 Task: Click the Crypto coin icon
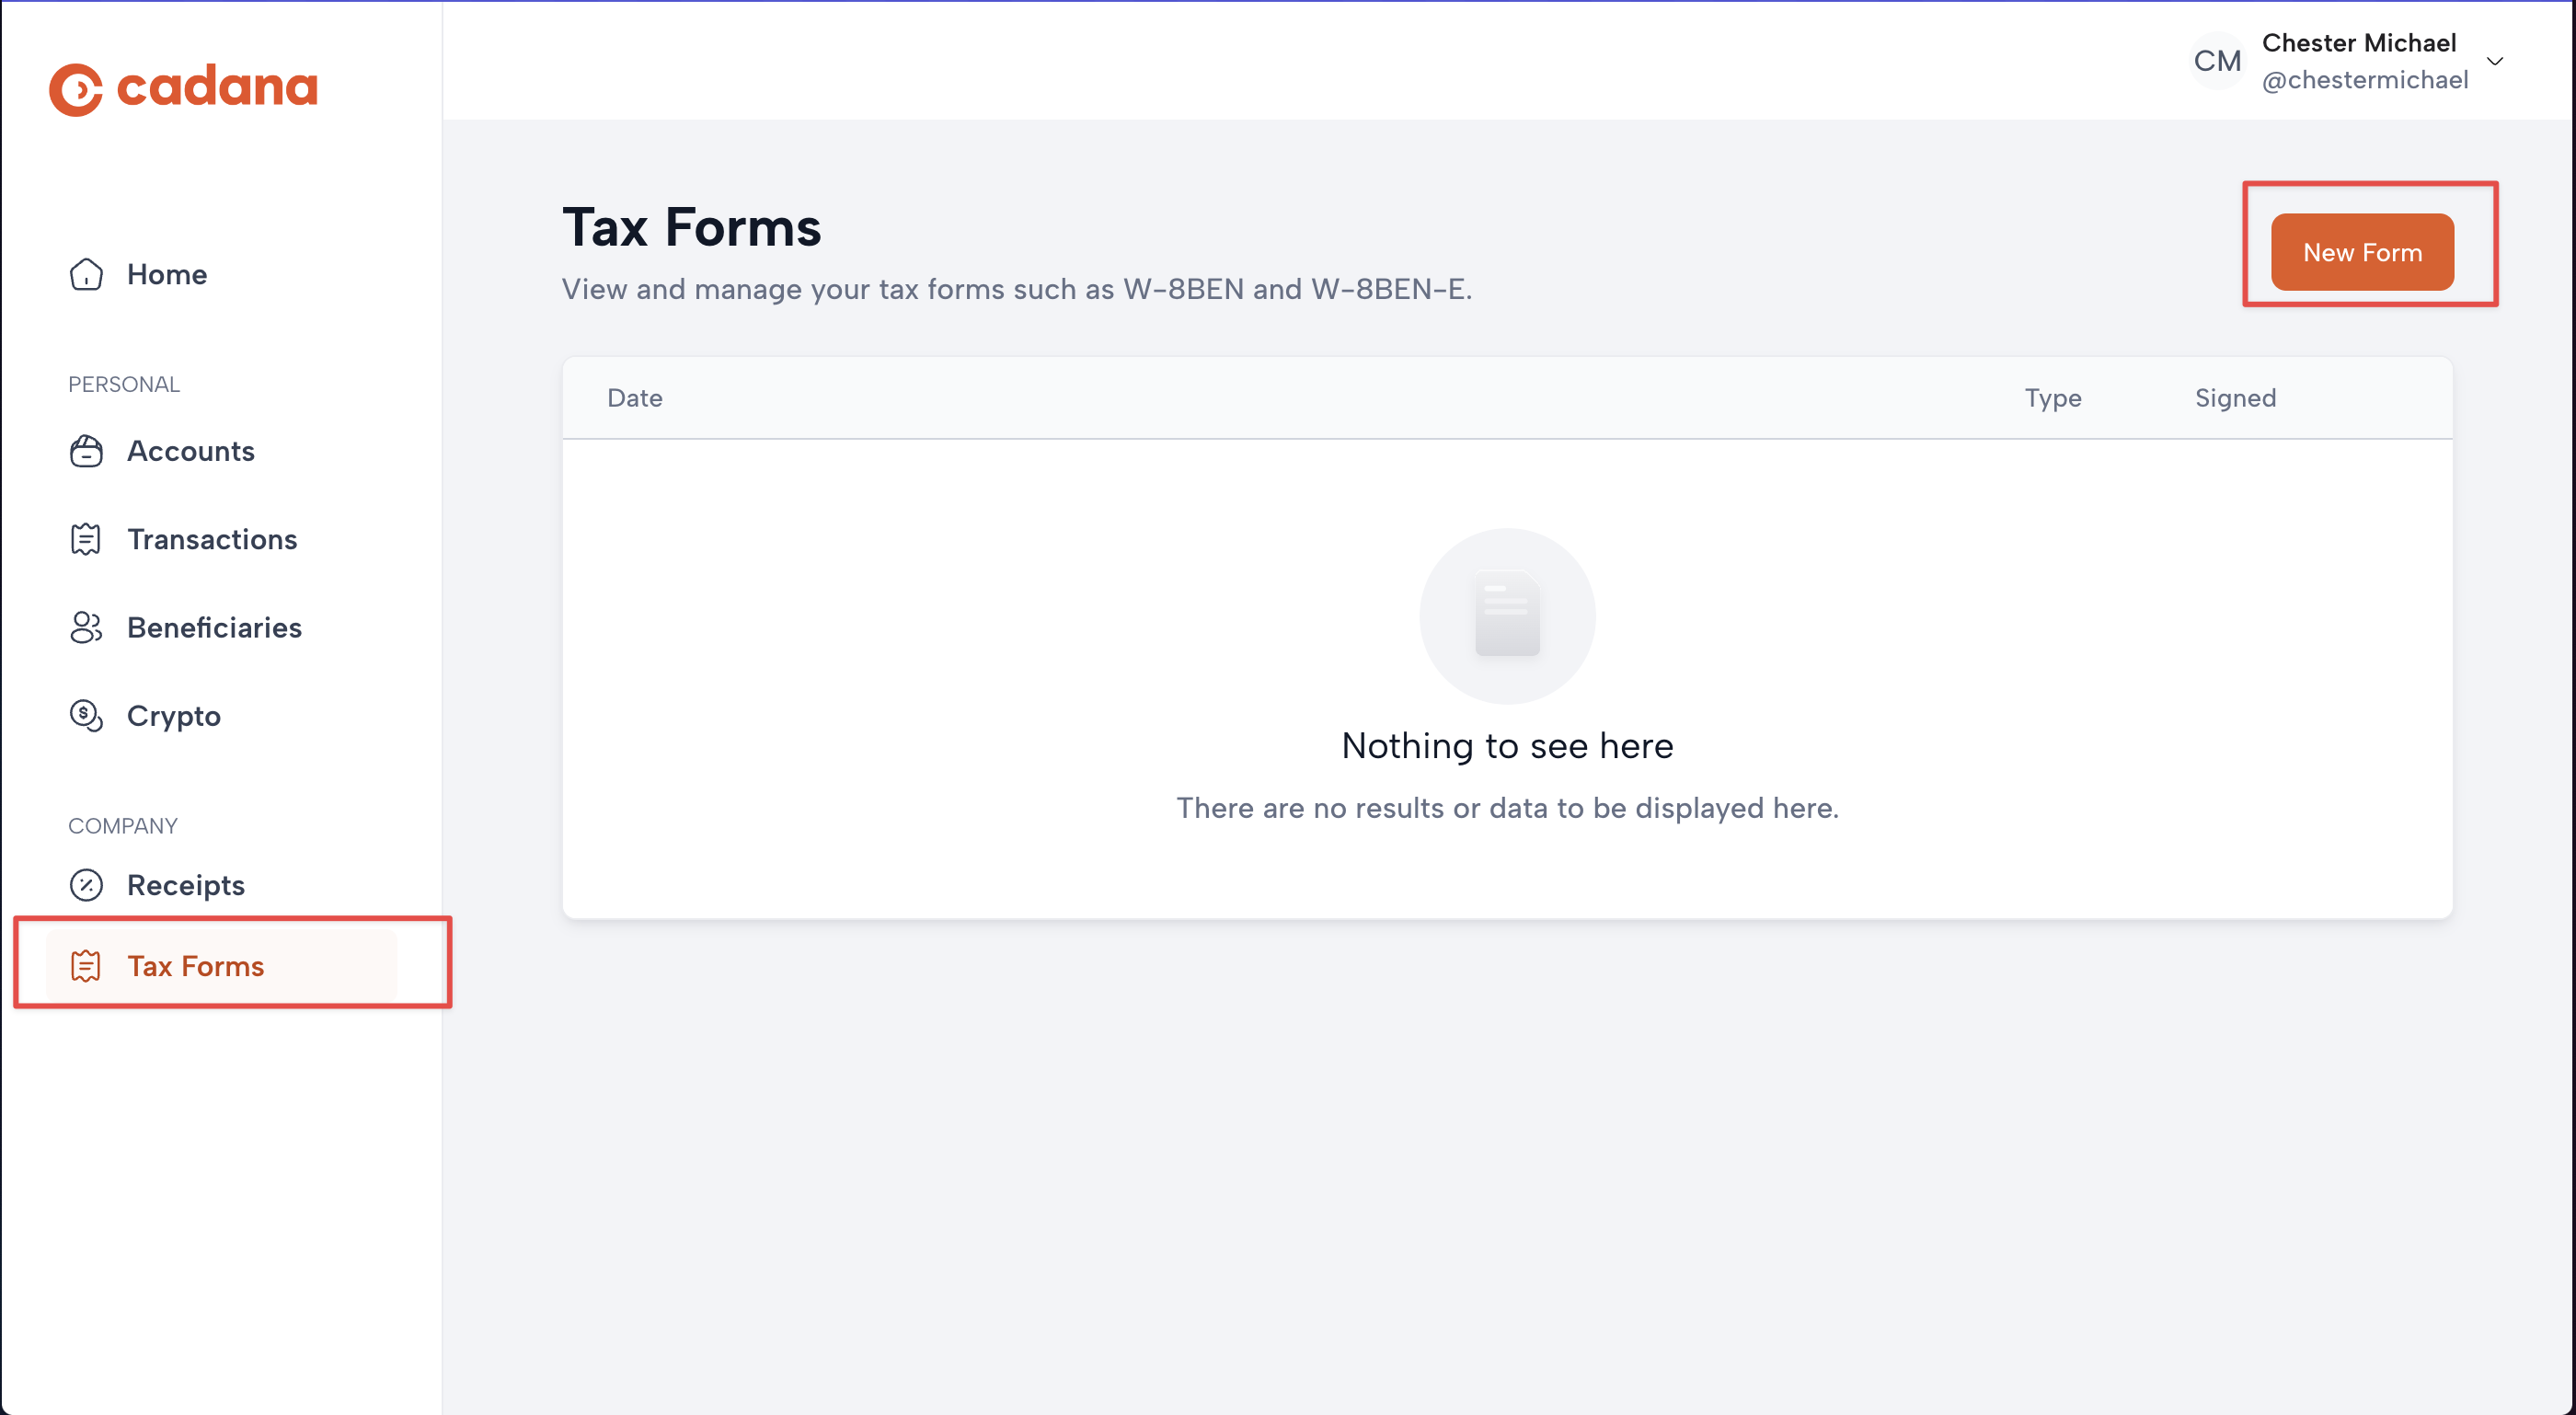[86, 715]
